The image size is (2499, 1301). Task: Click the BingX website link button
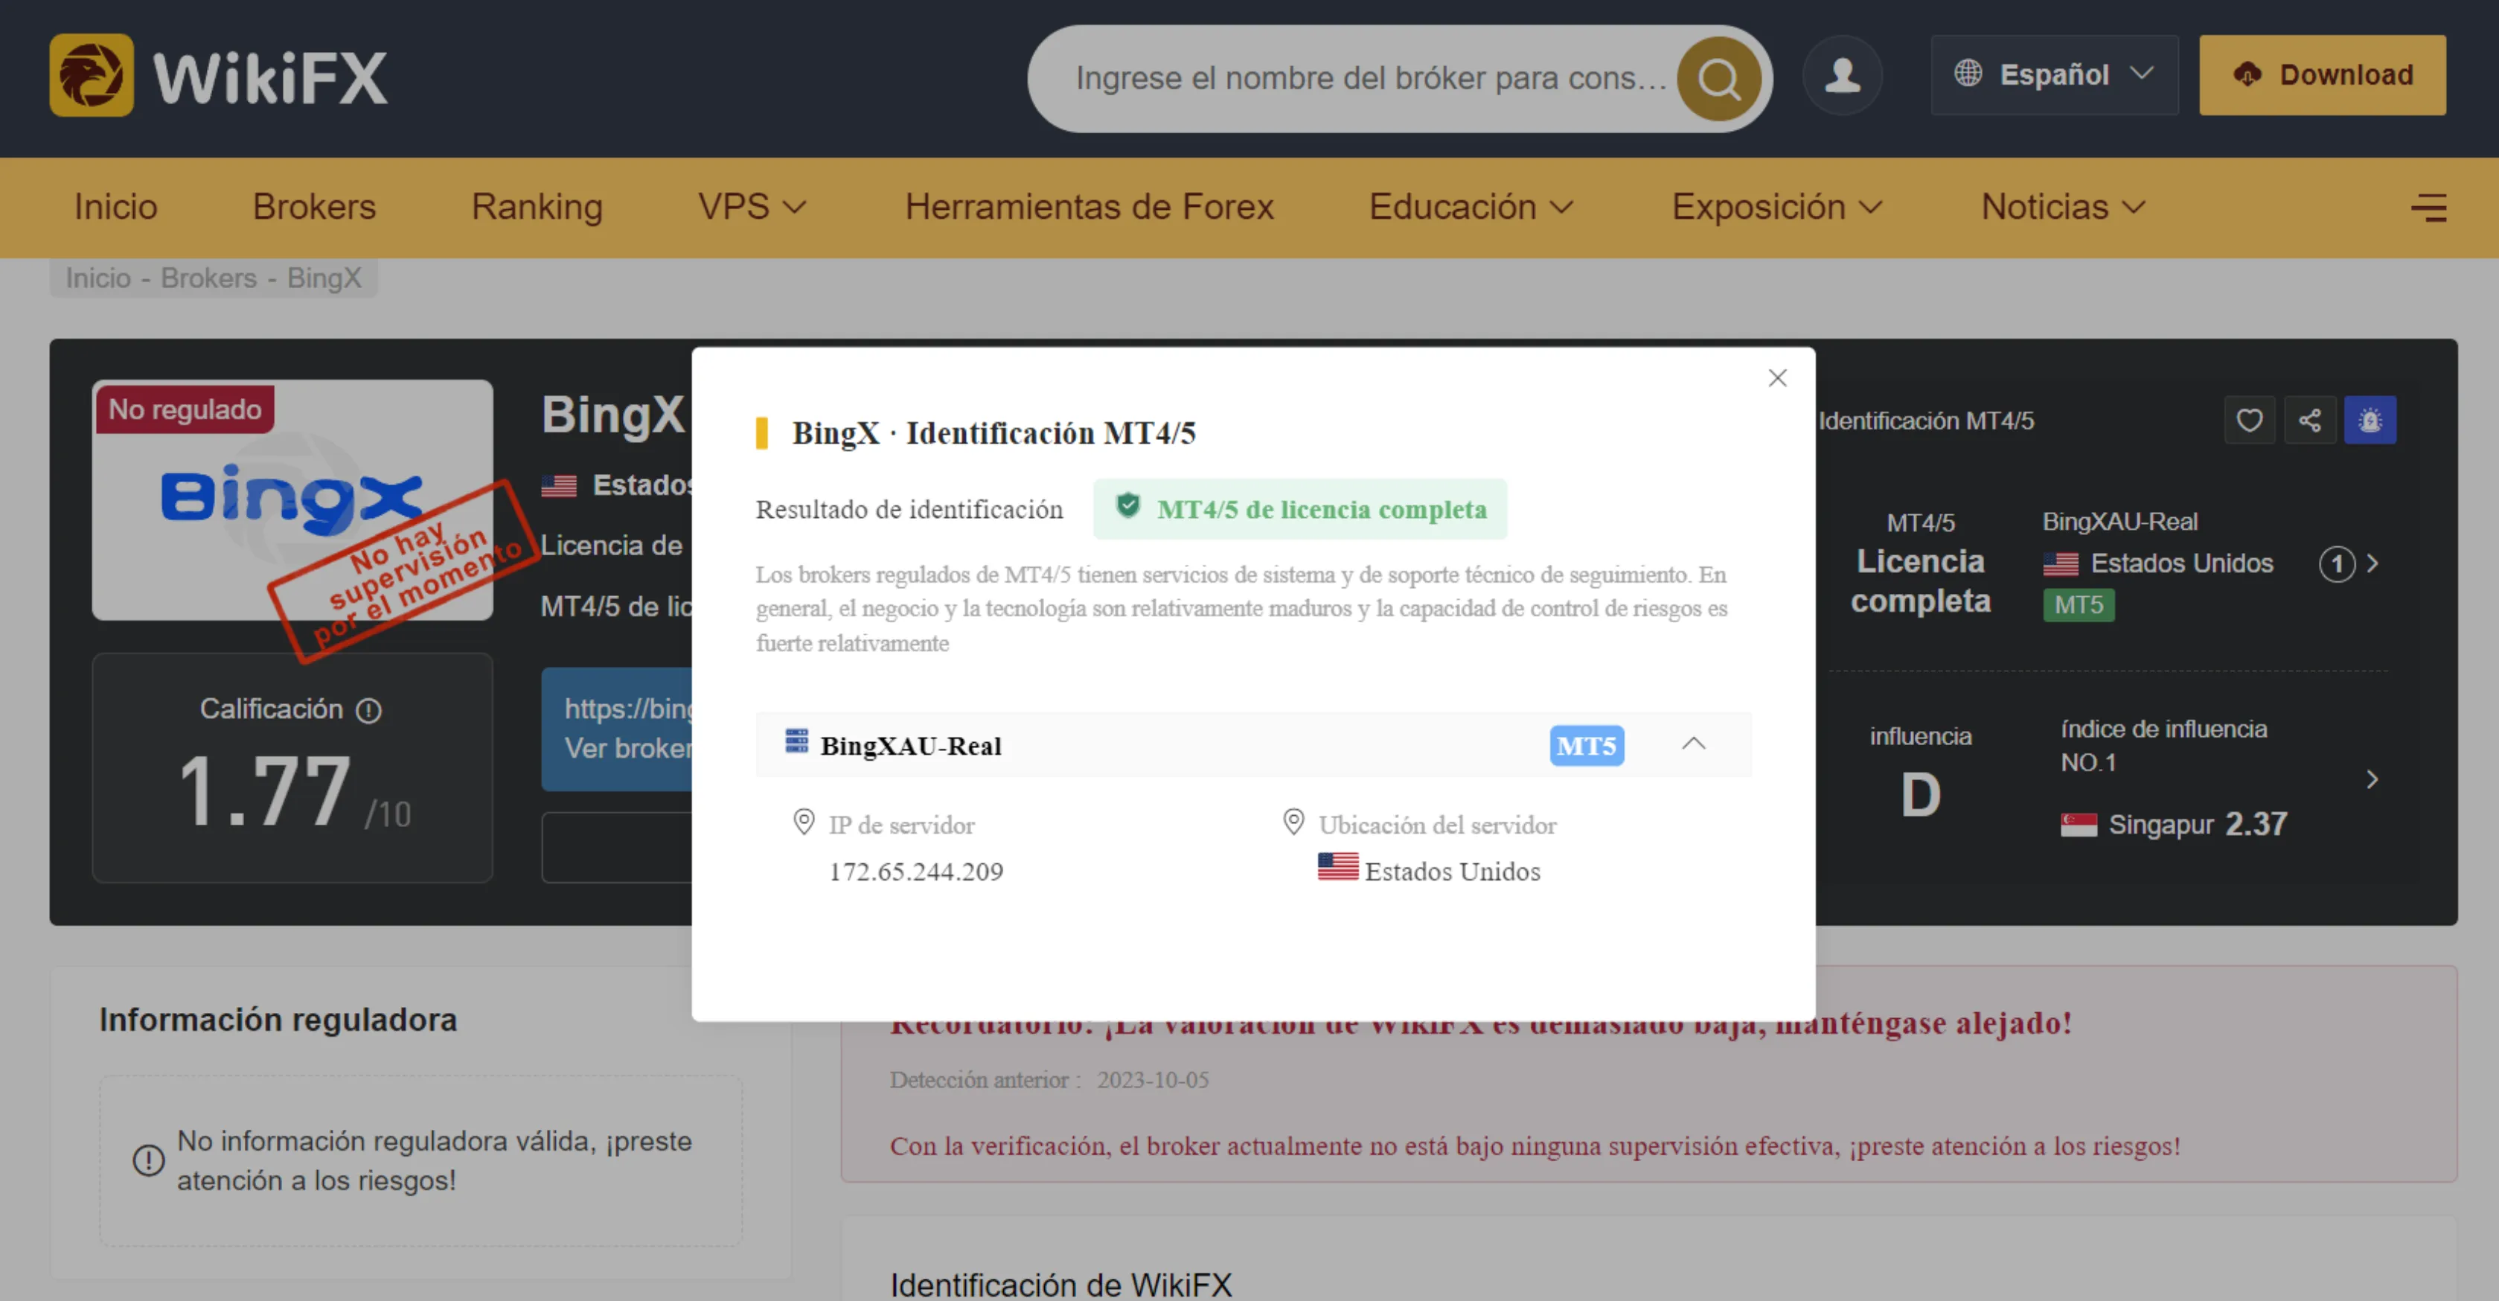pyautogui.click(x=617, y=729)
